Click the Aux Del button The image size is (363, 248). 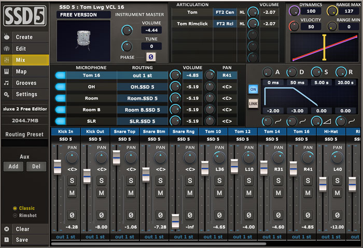[36, 166]
